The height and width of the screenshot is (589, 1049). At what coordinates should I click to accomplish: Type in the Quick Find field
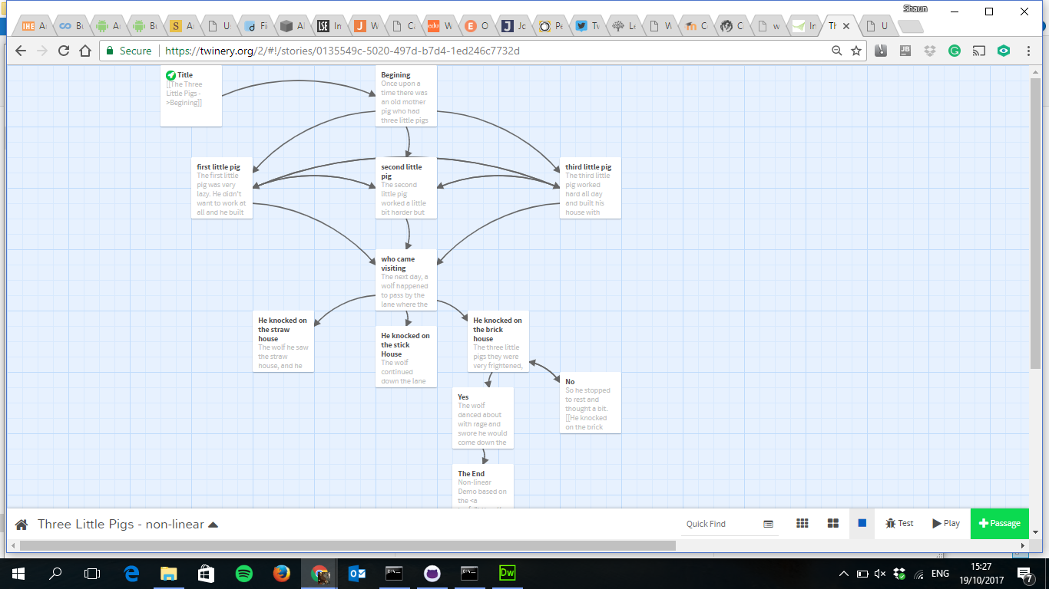718,524
